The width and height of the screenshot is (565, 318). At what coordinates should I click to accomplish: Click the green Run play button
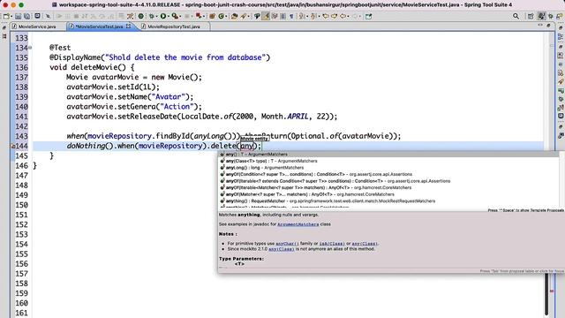[x=163, y=16]
